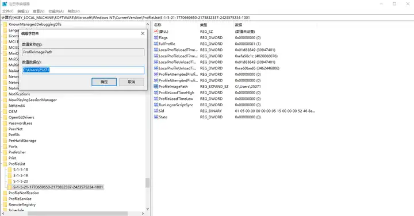Close the edit string dialog
This screenshot has width=414, height=216.
[x=143, y=33]
